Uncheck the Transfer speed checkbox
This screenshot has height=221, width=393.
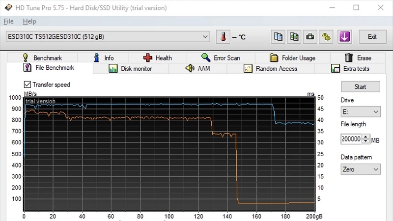point(28,84)
